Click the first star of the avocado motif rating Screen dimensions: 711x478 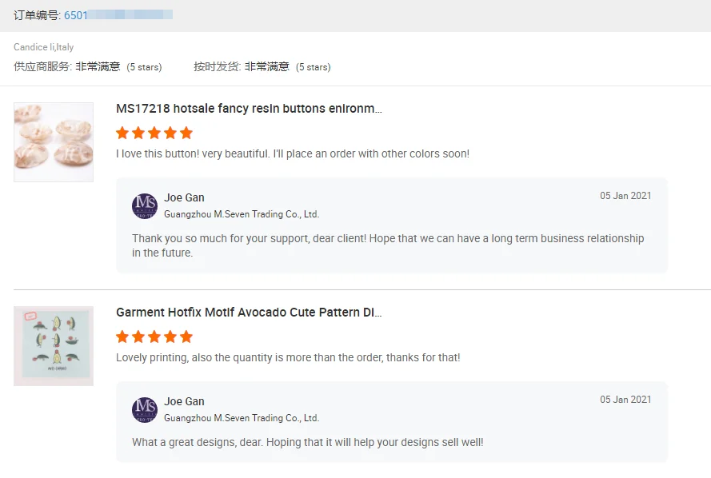(122, 337)
